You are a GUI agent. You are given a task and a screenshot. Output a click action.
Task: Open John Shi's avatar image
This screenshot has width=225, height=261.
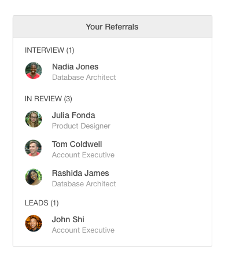click(x=34, y=223)
